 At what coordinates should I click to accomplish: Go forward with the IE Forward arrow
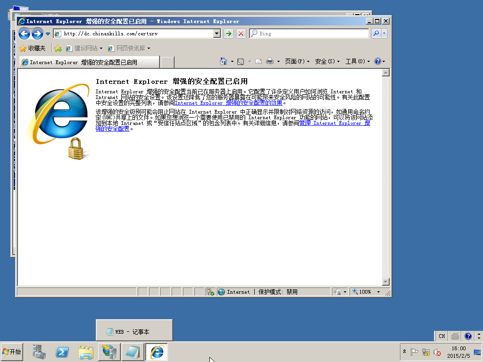(37, 33)
